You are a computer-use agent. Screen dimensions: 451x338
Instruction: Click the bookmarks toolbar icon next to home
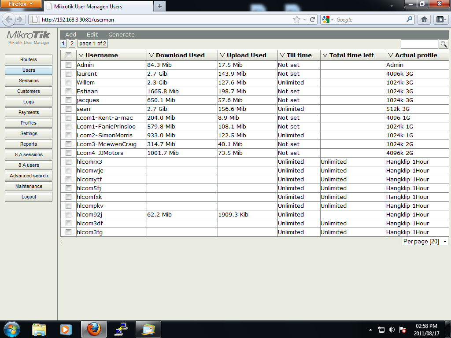pyautogui.click(x=441, y=19)
